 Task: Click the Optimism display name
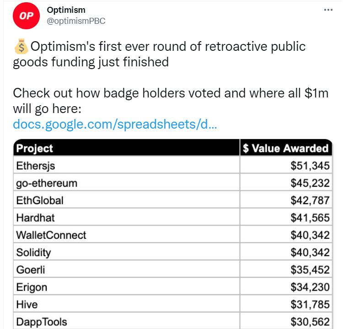click(x=66, y=10)
